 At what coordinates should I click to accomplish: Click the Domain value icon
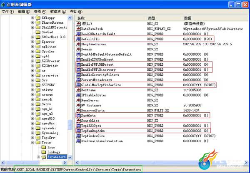[x=78, y=49]
